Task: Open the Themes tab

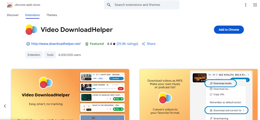Action: [52, 15]
